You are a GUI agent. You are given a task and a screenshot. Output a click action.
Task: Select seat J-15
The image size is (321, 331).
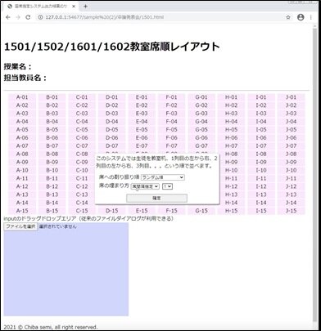pos(291,211)
